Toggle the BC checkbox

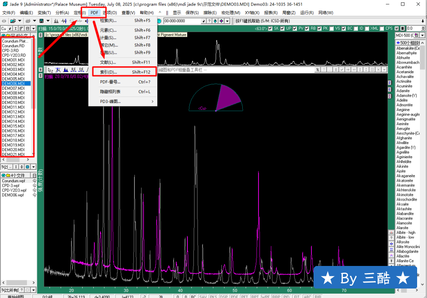click(344, 28)
